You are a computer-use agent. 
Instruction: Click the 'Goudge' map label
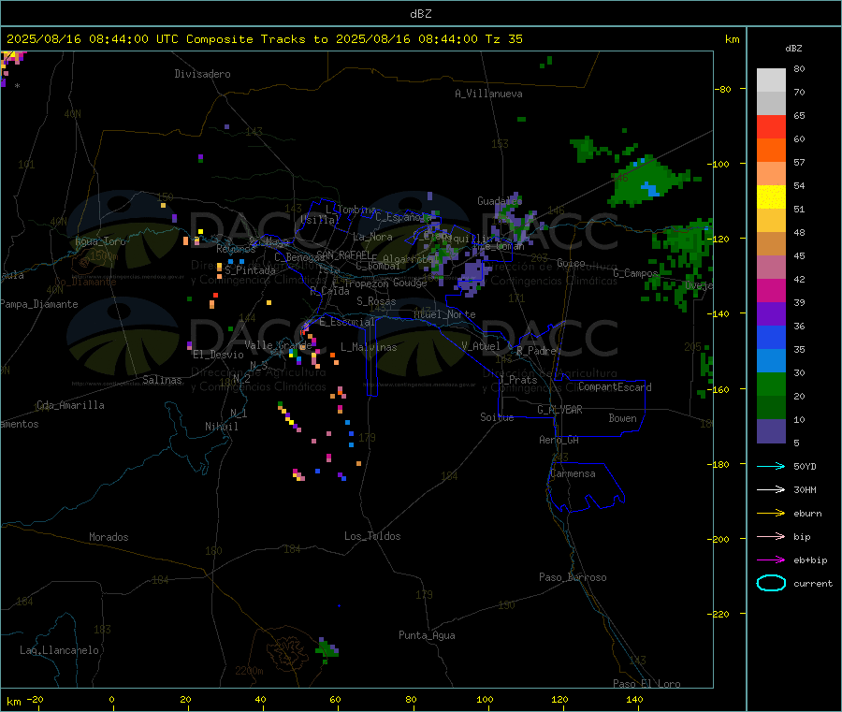click(x=410, y=283)
